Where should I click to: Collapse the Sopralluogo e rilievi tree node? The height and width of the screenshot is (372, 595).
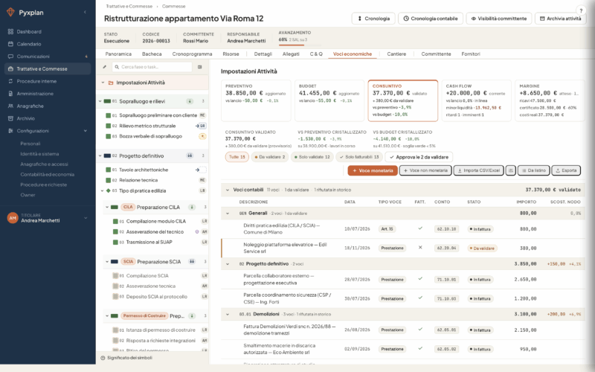100,101
